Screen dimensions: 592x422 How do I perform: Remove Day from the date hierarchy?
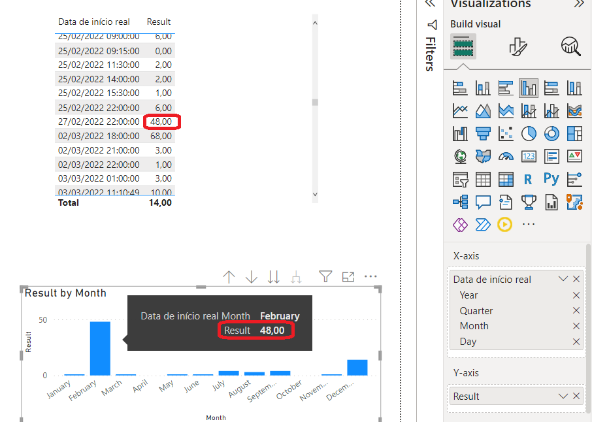[x=576, y=342]
